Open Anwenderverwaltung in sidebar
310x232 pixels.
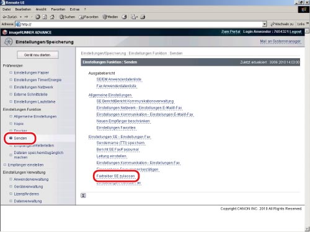(x=31, y=179)
